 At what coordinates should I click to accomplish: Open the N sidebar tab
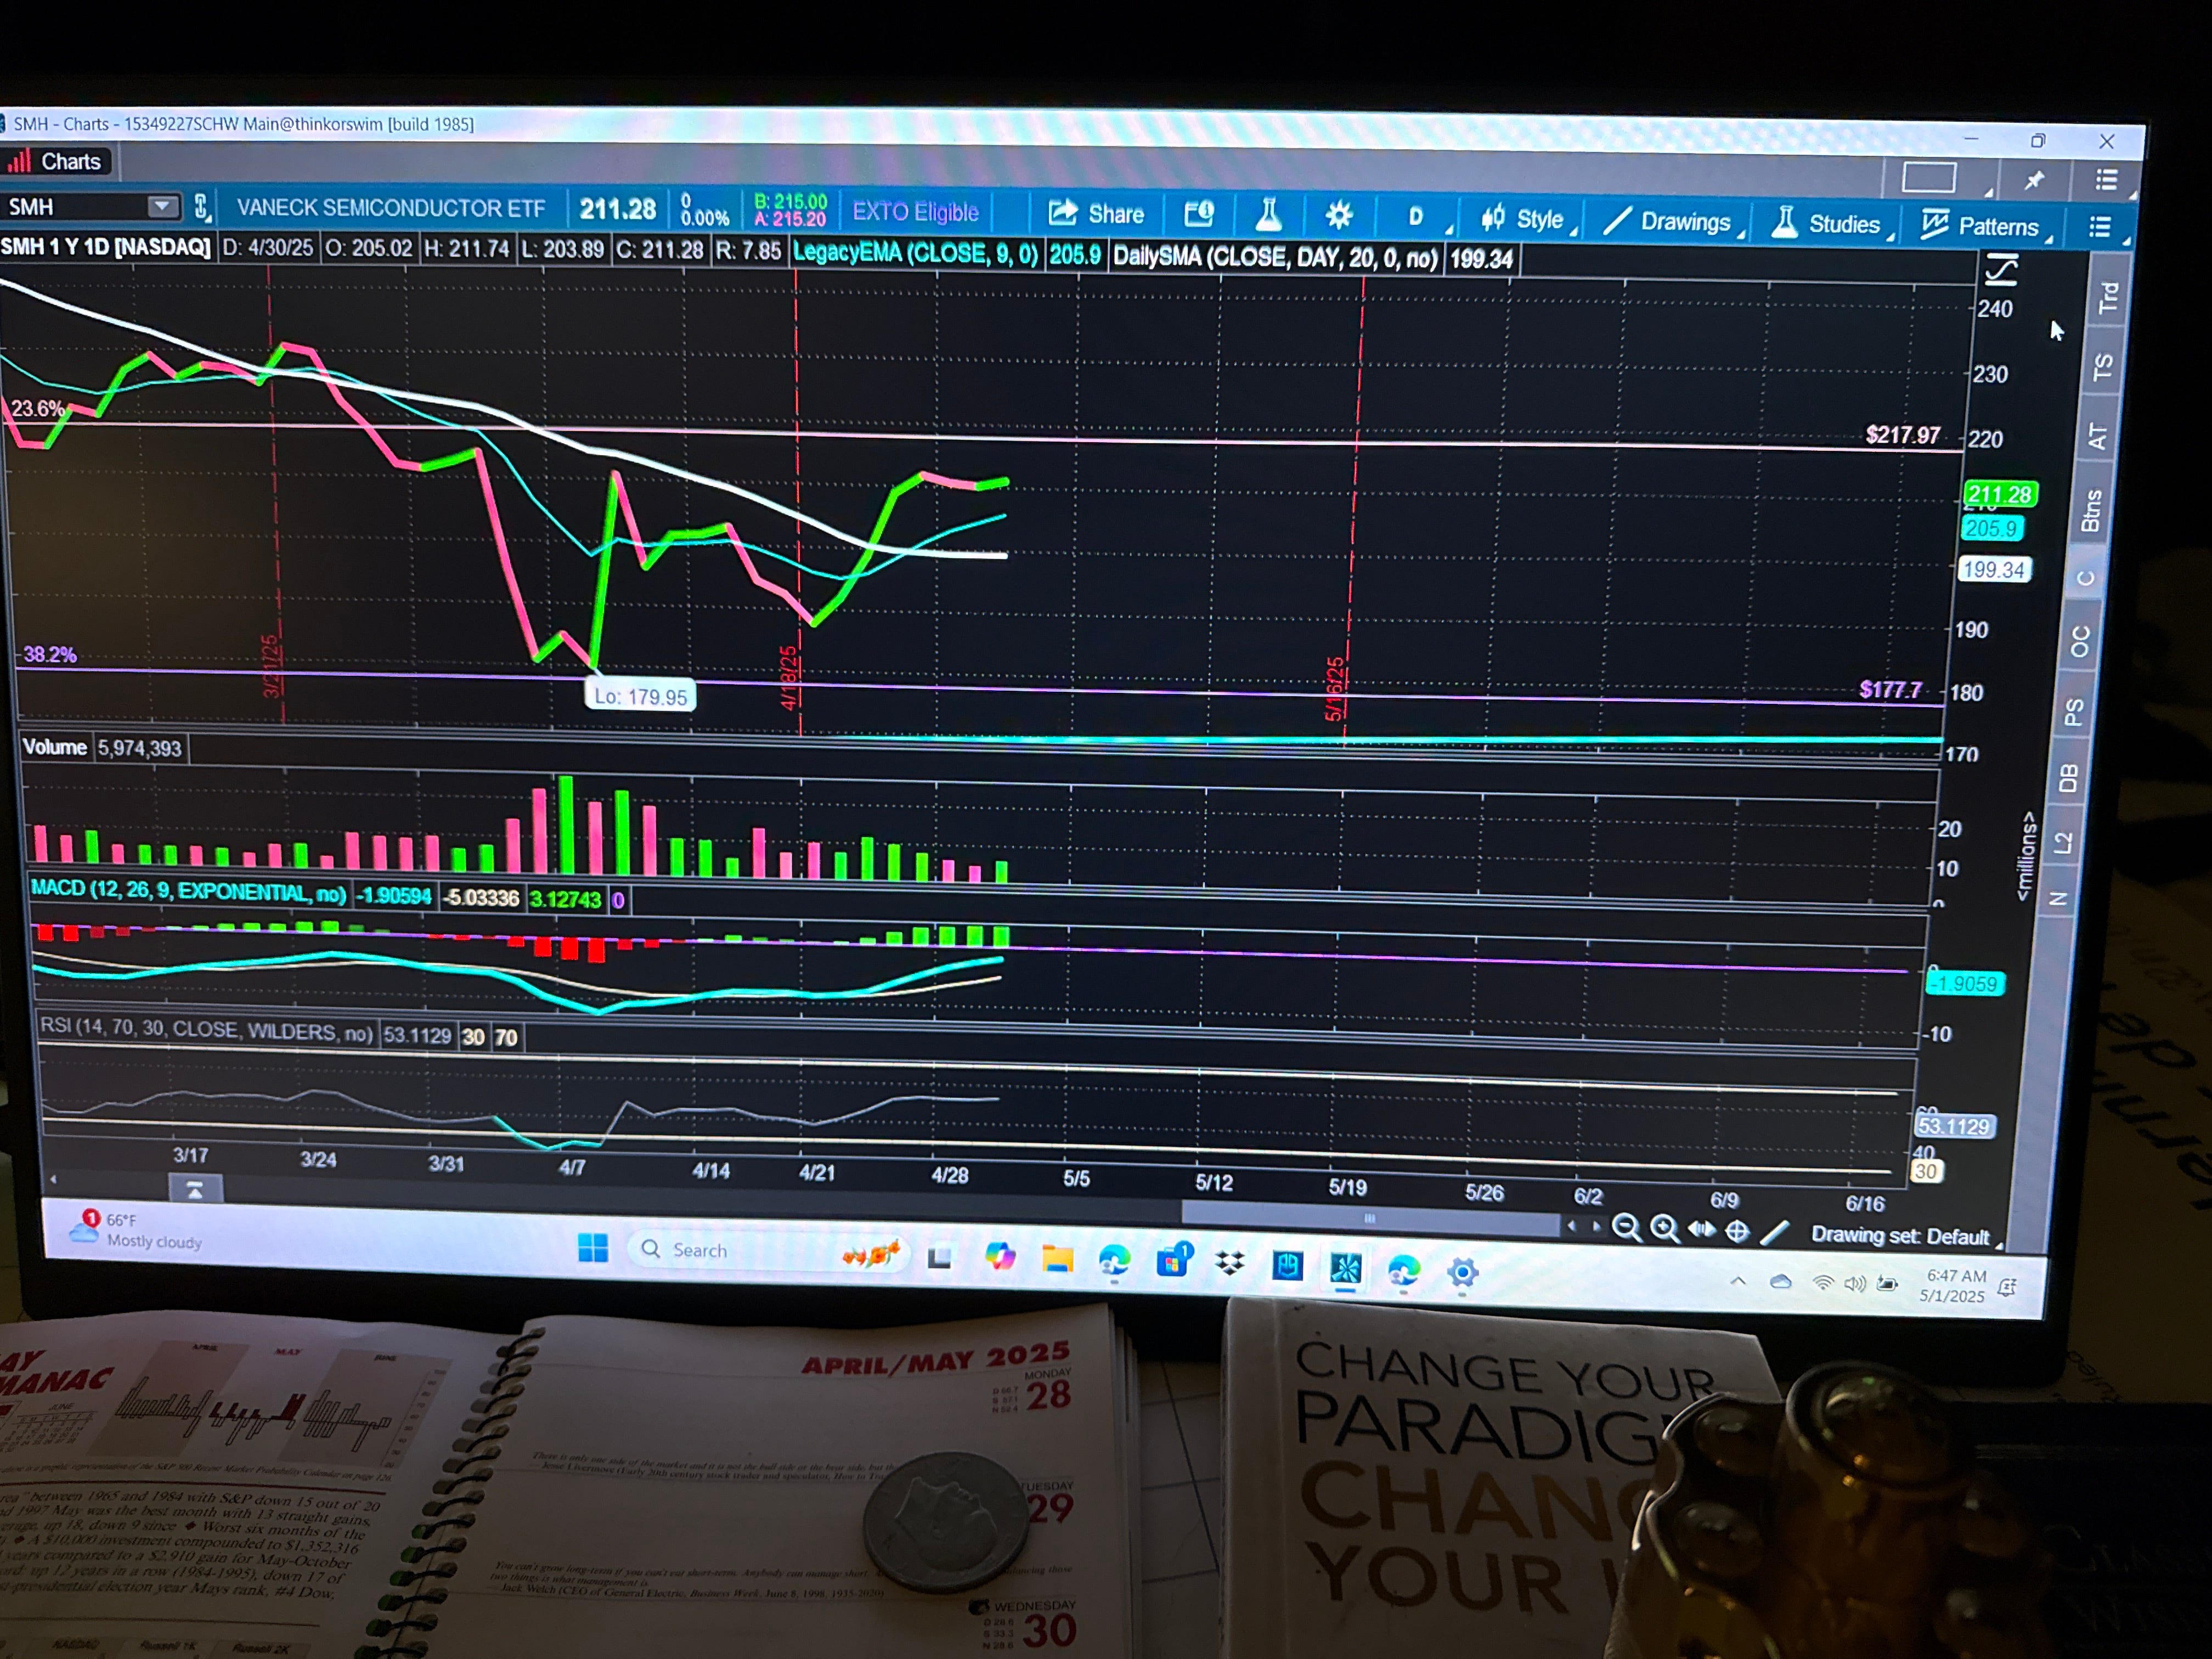[2058, 898]
